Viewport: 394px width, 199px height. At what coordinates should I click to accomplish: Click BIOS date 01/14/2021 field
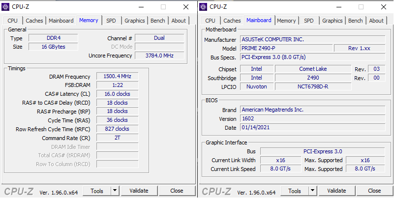point(312,127)
